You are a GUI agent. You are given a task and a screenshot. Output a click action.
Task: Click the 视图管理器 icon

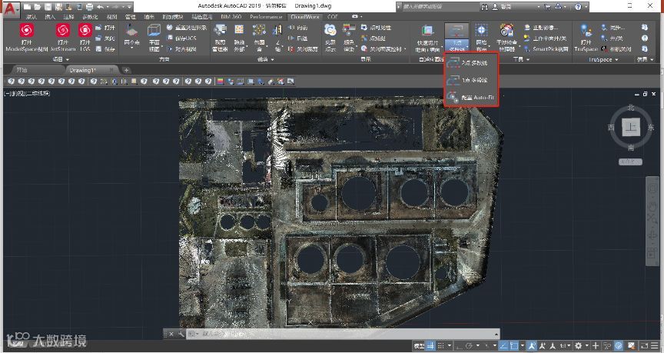(220, 32)
